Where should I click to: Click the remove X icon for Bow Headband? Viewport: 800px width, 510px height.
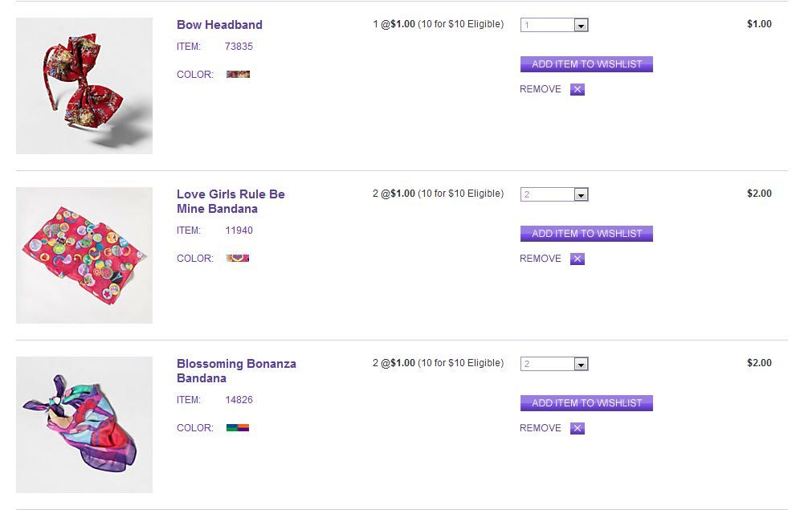tap(578, 89)
